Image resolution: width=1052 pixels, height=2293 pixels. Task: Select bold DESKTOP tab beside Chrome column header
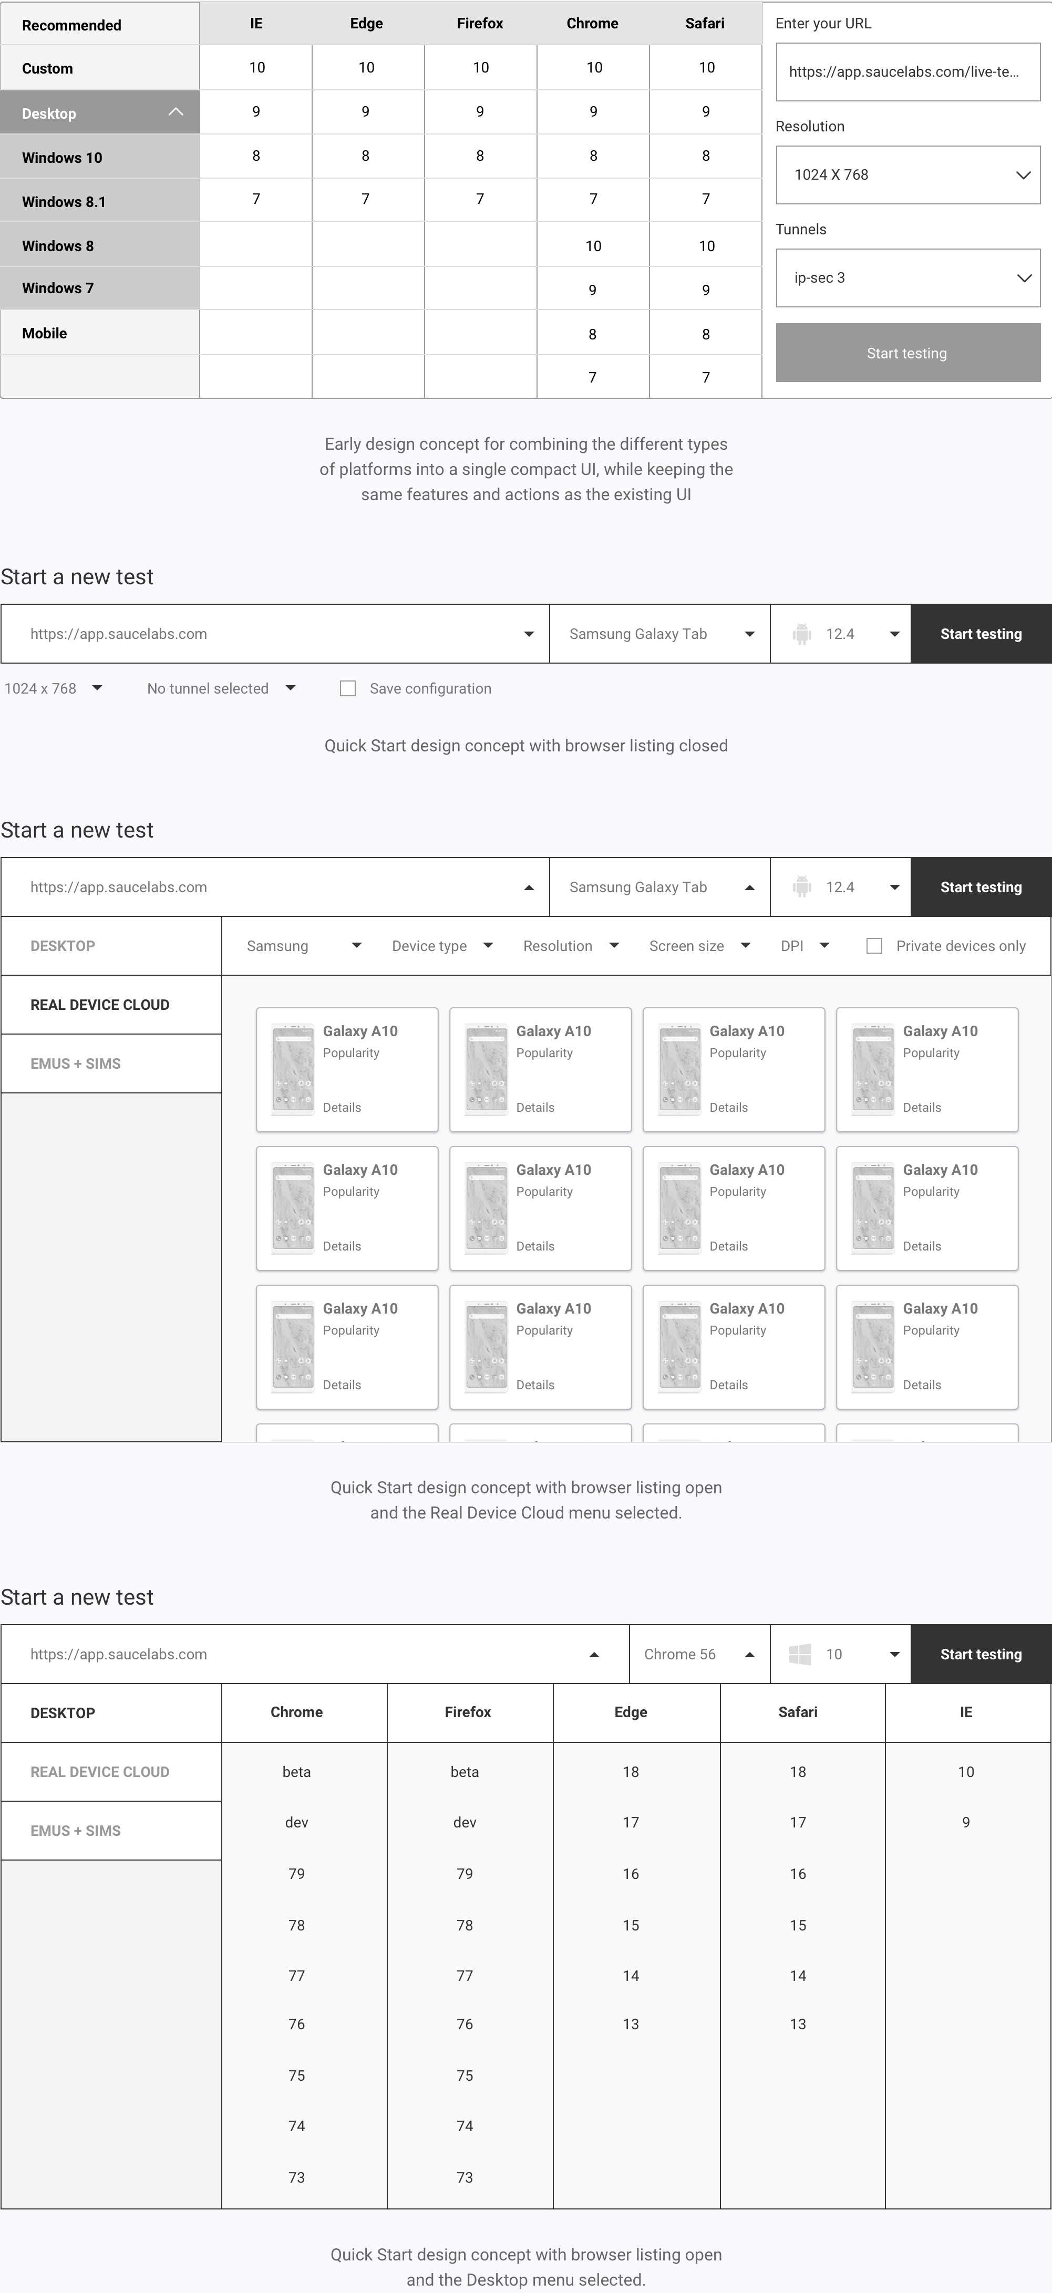(111, 1712)
